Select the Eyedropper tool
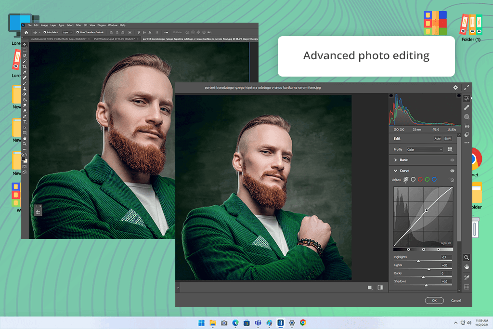493x329 pixels. point(25,72)
